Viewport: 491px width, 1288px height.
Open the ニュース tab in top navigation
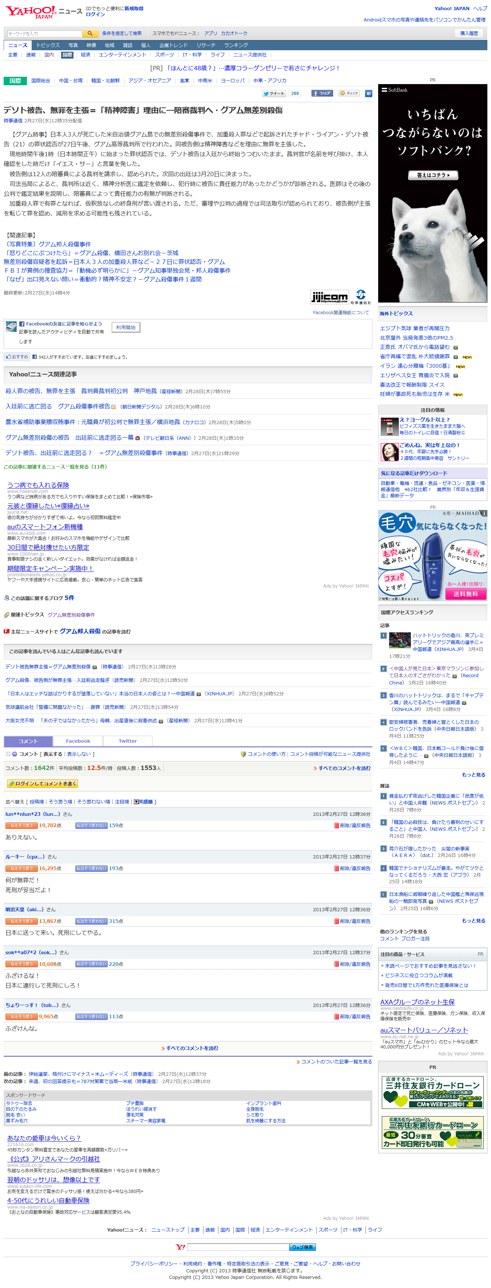[x=18, y=45]
